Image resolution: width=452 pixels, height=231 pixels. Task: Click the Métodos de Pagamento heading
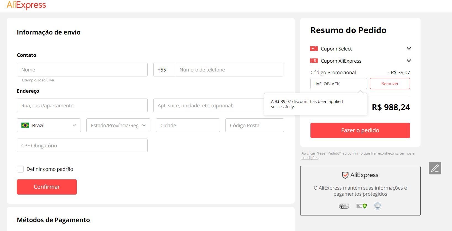[x=53, y=220]
